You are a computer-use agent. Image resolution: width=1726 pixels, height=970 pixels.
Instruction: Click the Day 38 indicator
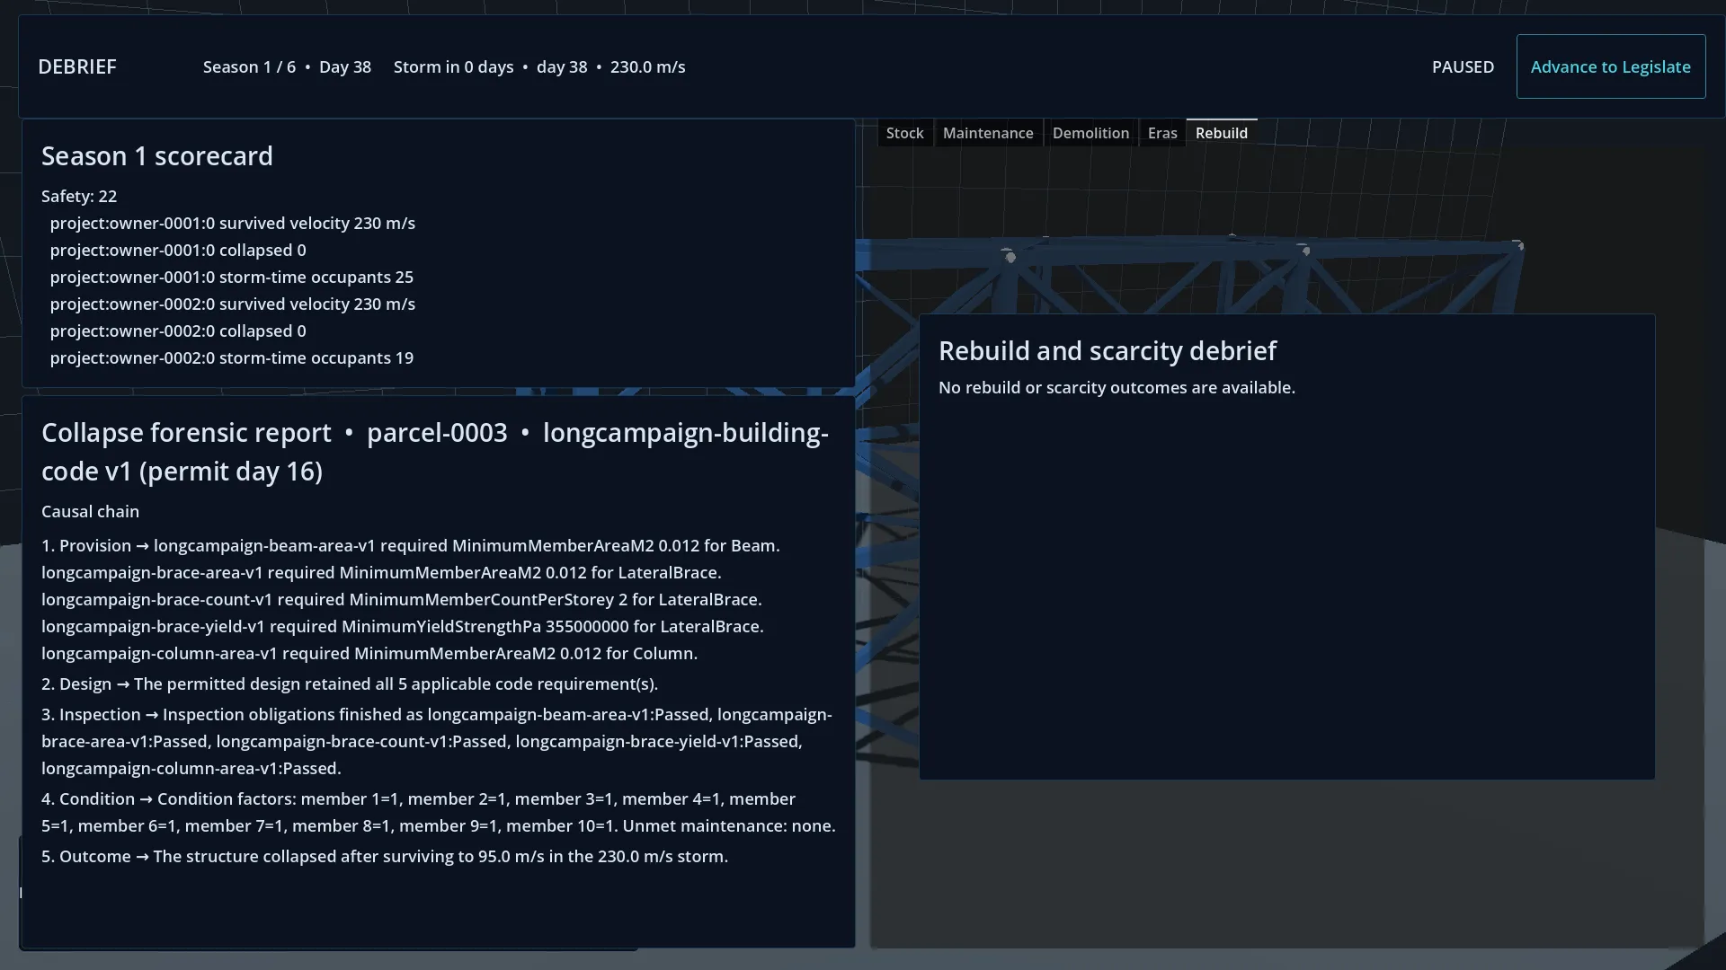point(345,67)
